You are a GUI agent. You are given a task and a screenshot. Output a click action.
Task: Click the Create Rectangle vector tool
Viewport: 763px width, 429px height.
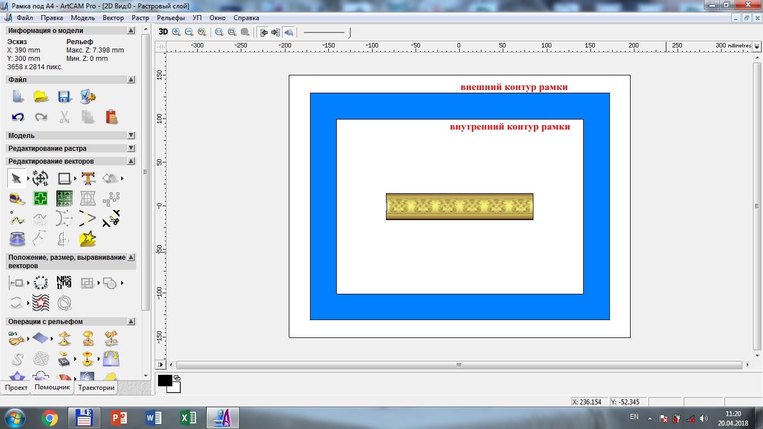tap(65, 178)
